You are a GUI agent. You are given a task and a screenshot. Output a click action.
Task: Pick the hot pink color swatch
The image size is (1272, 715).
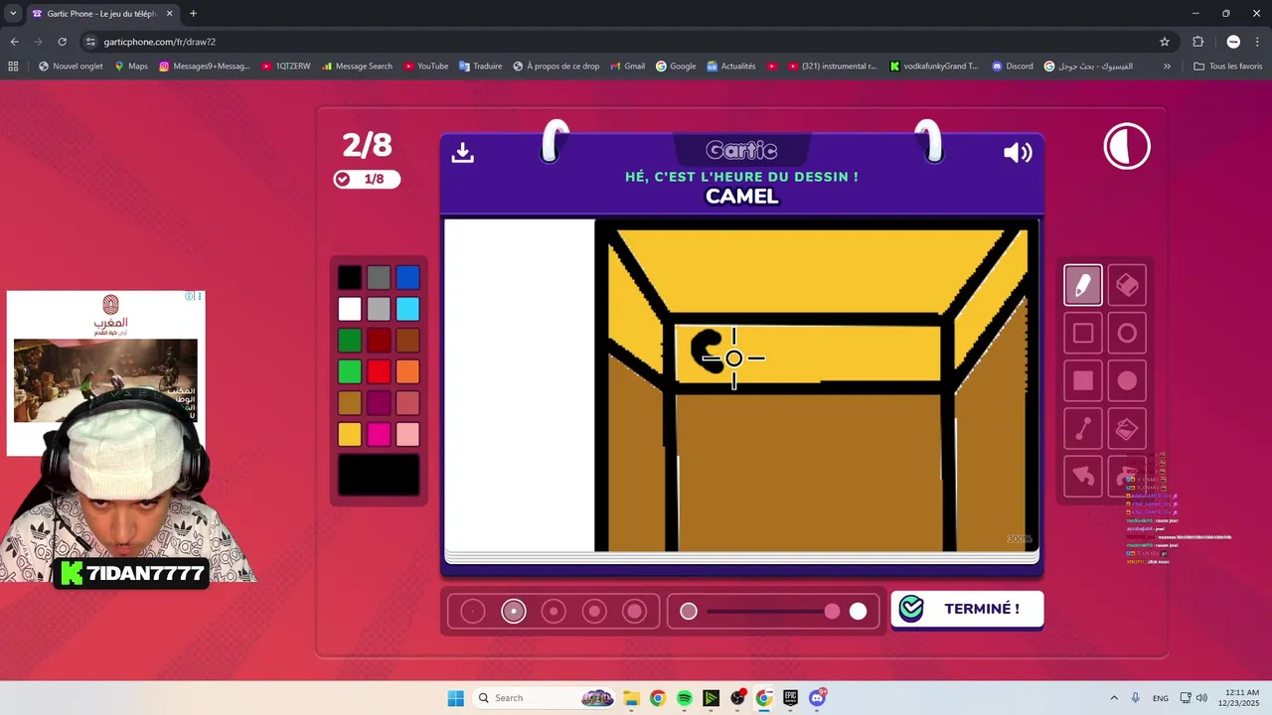click(x=379, y=434)
